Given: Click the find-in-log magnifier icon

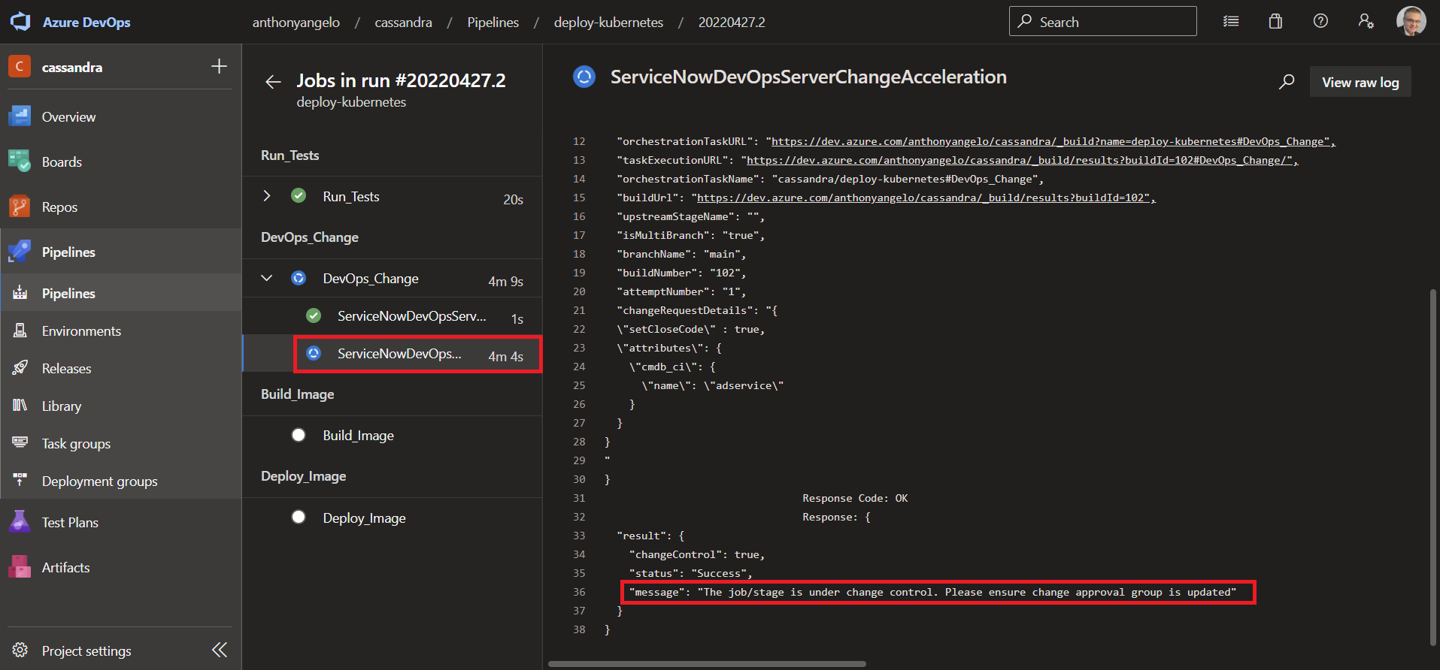Looking at the screenshot, I should click(1287, 82).
